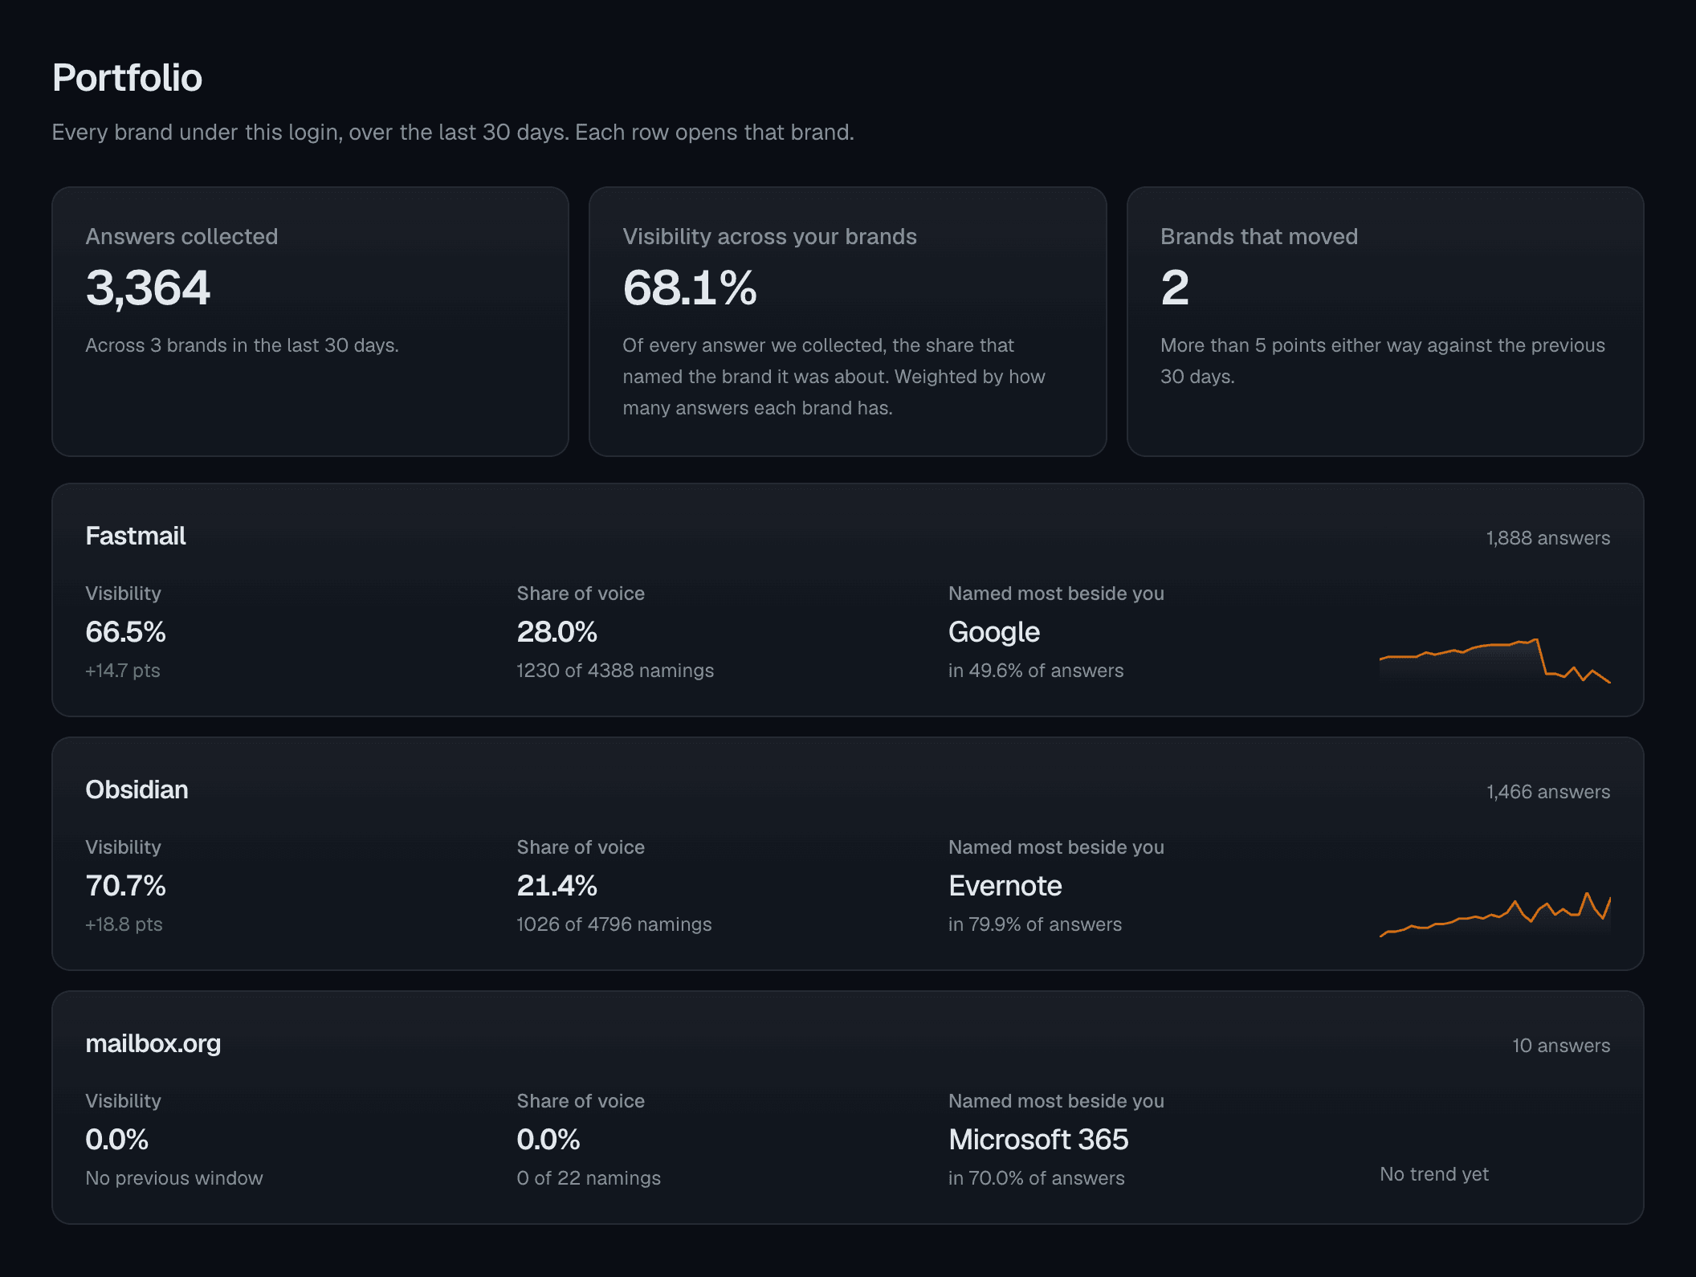Image resolution: width=1696 pixels, height=1277 pixels.
Task: Click the Evernote competitor name
Action: [1005, 886]
